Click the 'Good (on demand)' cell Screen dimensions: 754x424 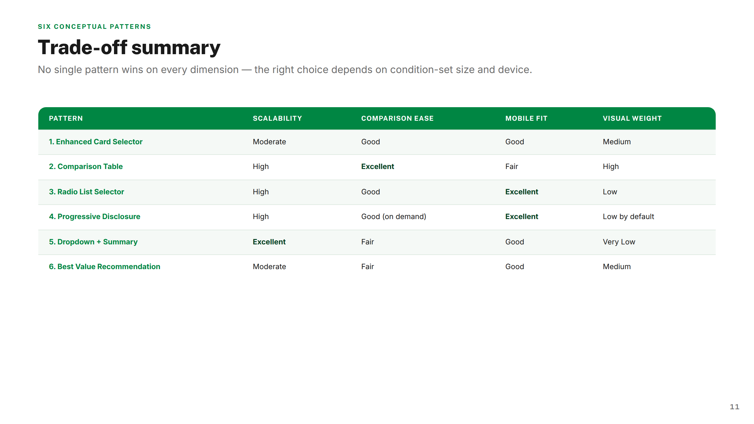[x=393, y=216]
